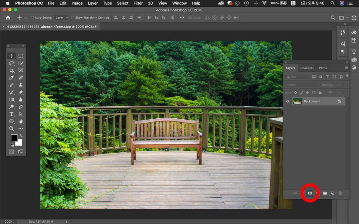Toggle Lock transparent pixels
The height and width of the screenshot is (224, 359).
tap(295, 92)
